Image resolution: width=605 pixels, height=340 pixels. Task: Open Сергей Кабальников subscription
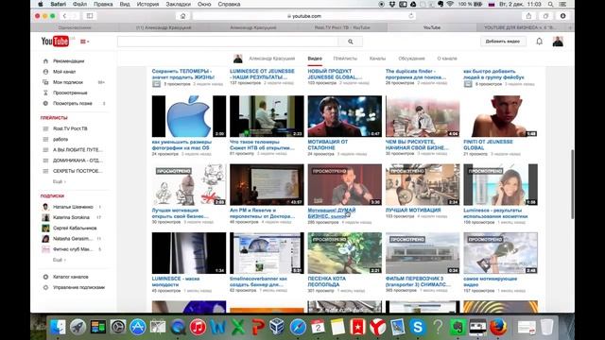(75, 228)
